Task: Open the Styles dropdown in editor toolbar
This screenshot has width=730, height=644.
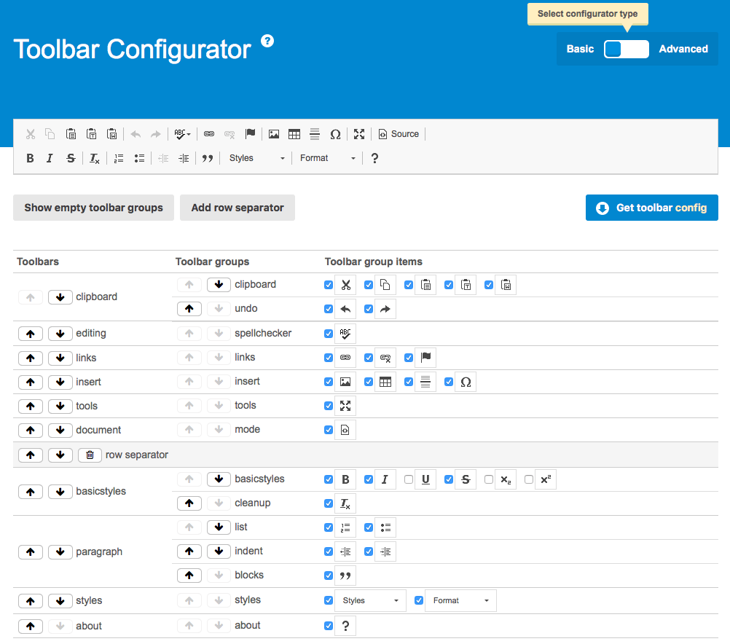Action: [x=256, y=158]
